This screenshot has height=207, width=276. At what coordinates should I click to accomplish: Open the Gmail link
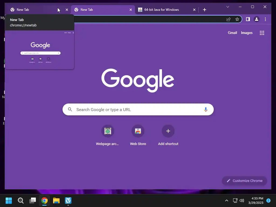(232, 33)
